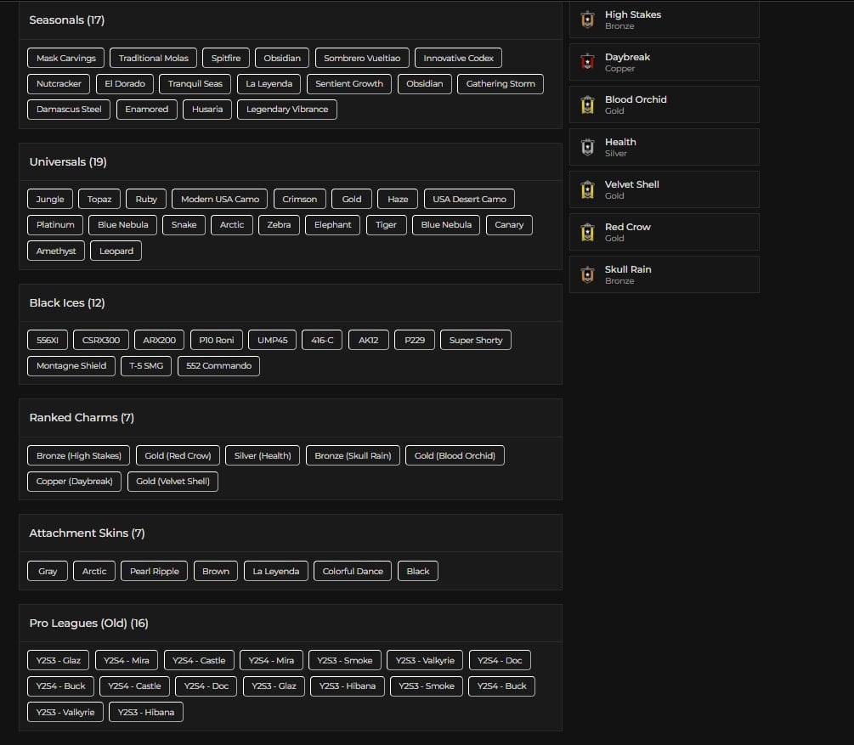Image resolution: width=854 pixels, height=745 pixels.
Task: Select the Elephant tag
Action: pyautogui.click(x=332, y=224)
